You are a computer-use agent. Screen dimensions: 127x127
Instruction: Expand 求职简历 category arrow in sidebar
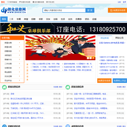19,55
